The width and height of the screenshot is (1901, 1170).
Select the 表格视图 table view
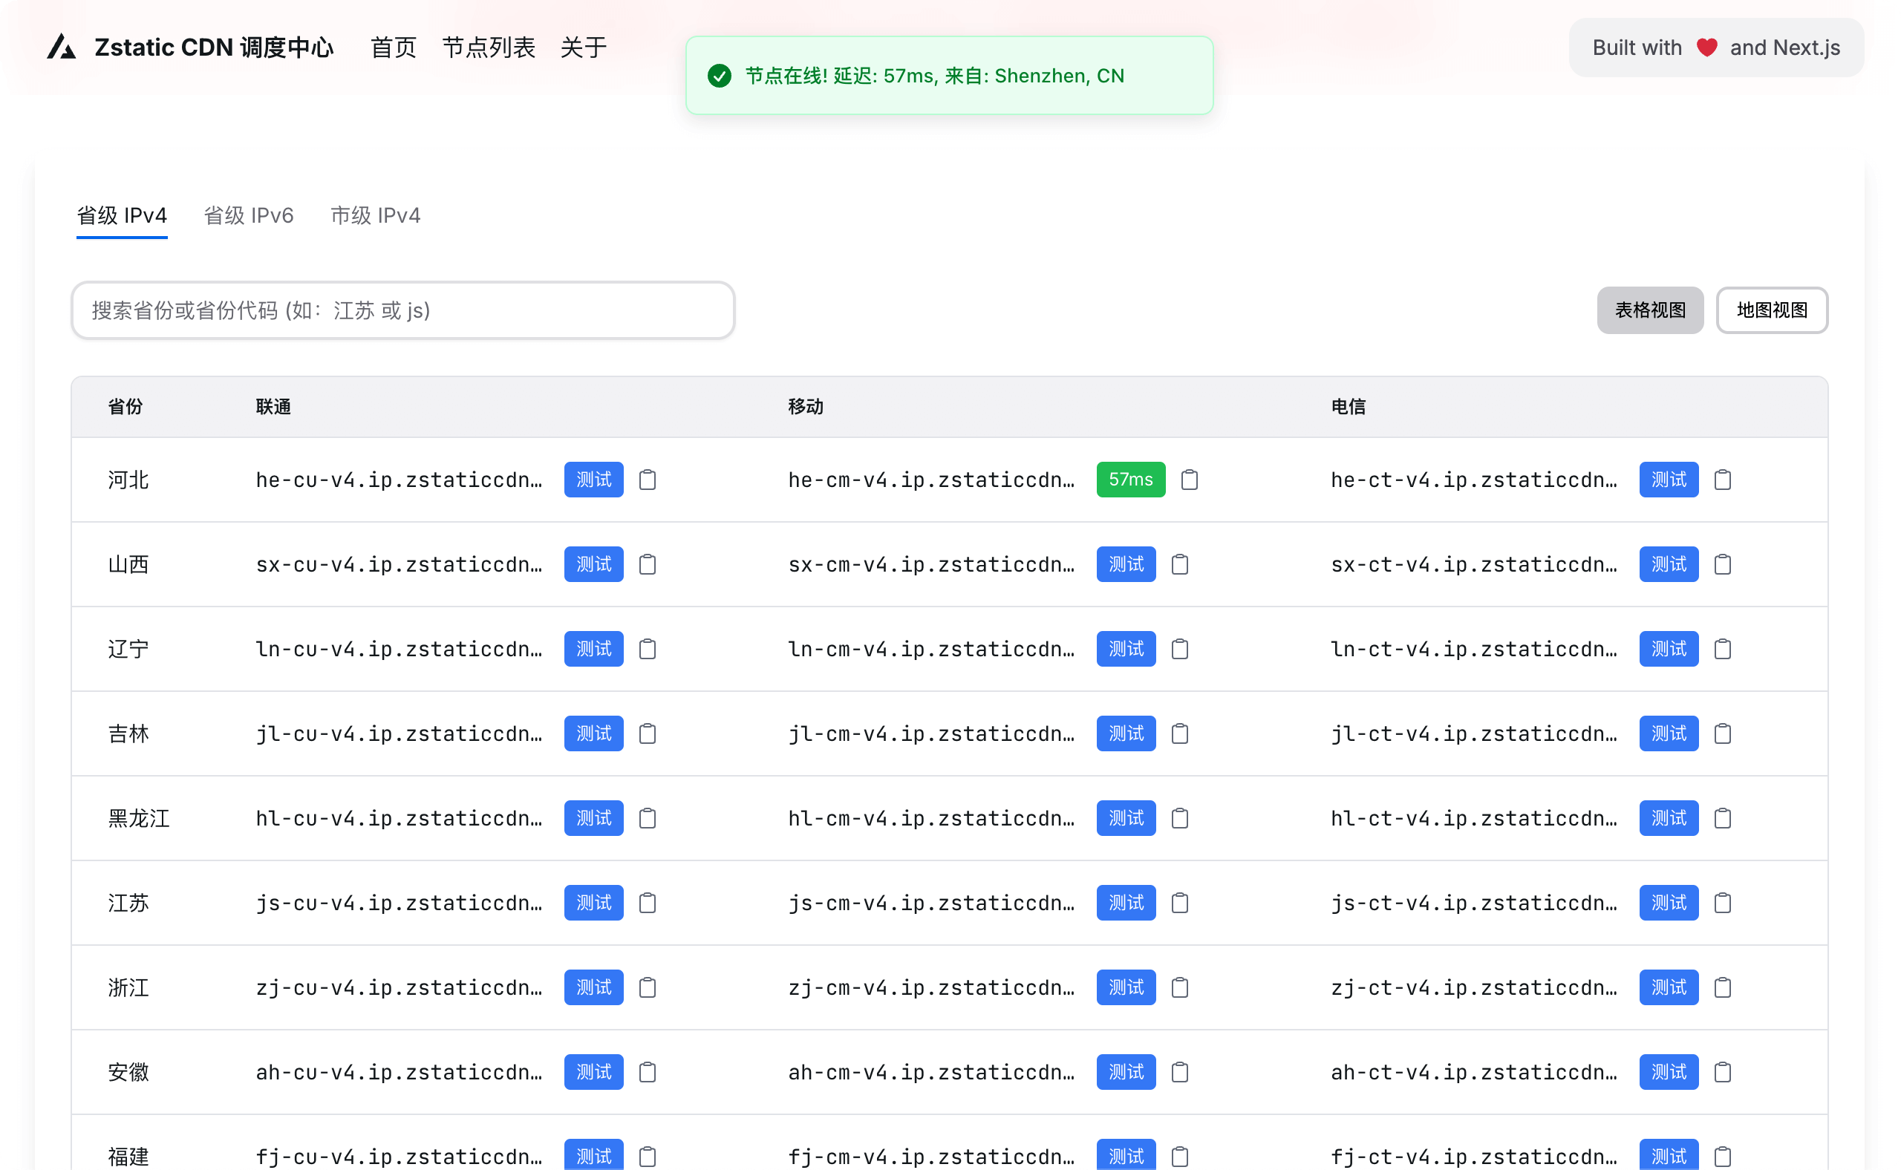pyautogui.click(x=1649, y=310)
